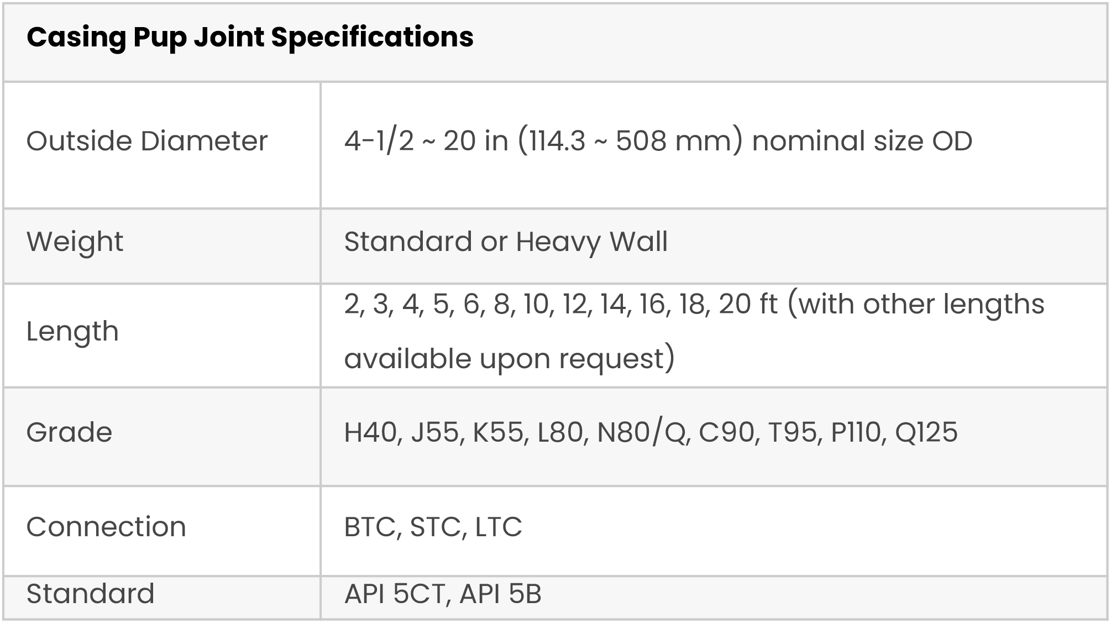
Task: Select the Outside Diameter row label
Action: click(147, 141)
